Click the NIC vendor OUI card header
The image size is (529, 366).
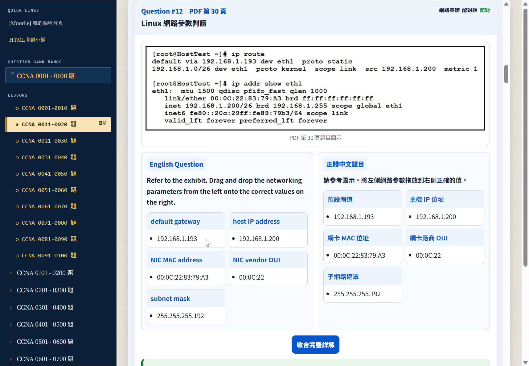click(268, 260)
